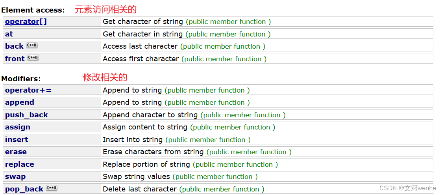This screenshot has width=442, height=195.
Task: Go to the append function page
Action: point(20,102)
